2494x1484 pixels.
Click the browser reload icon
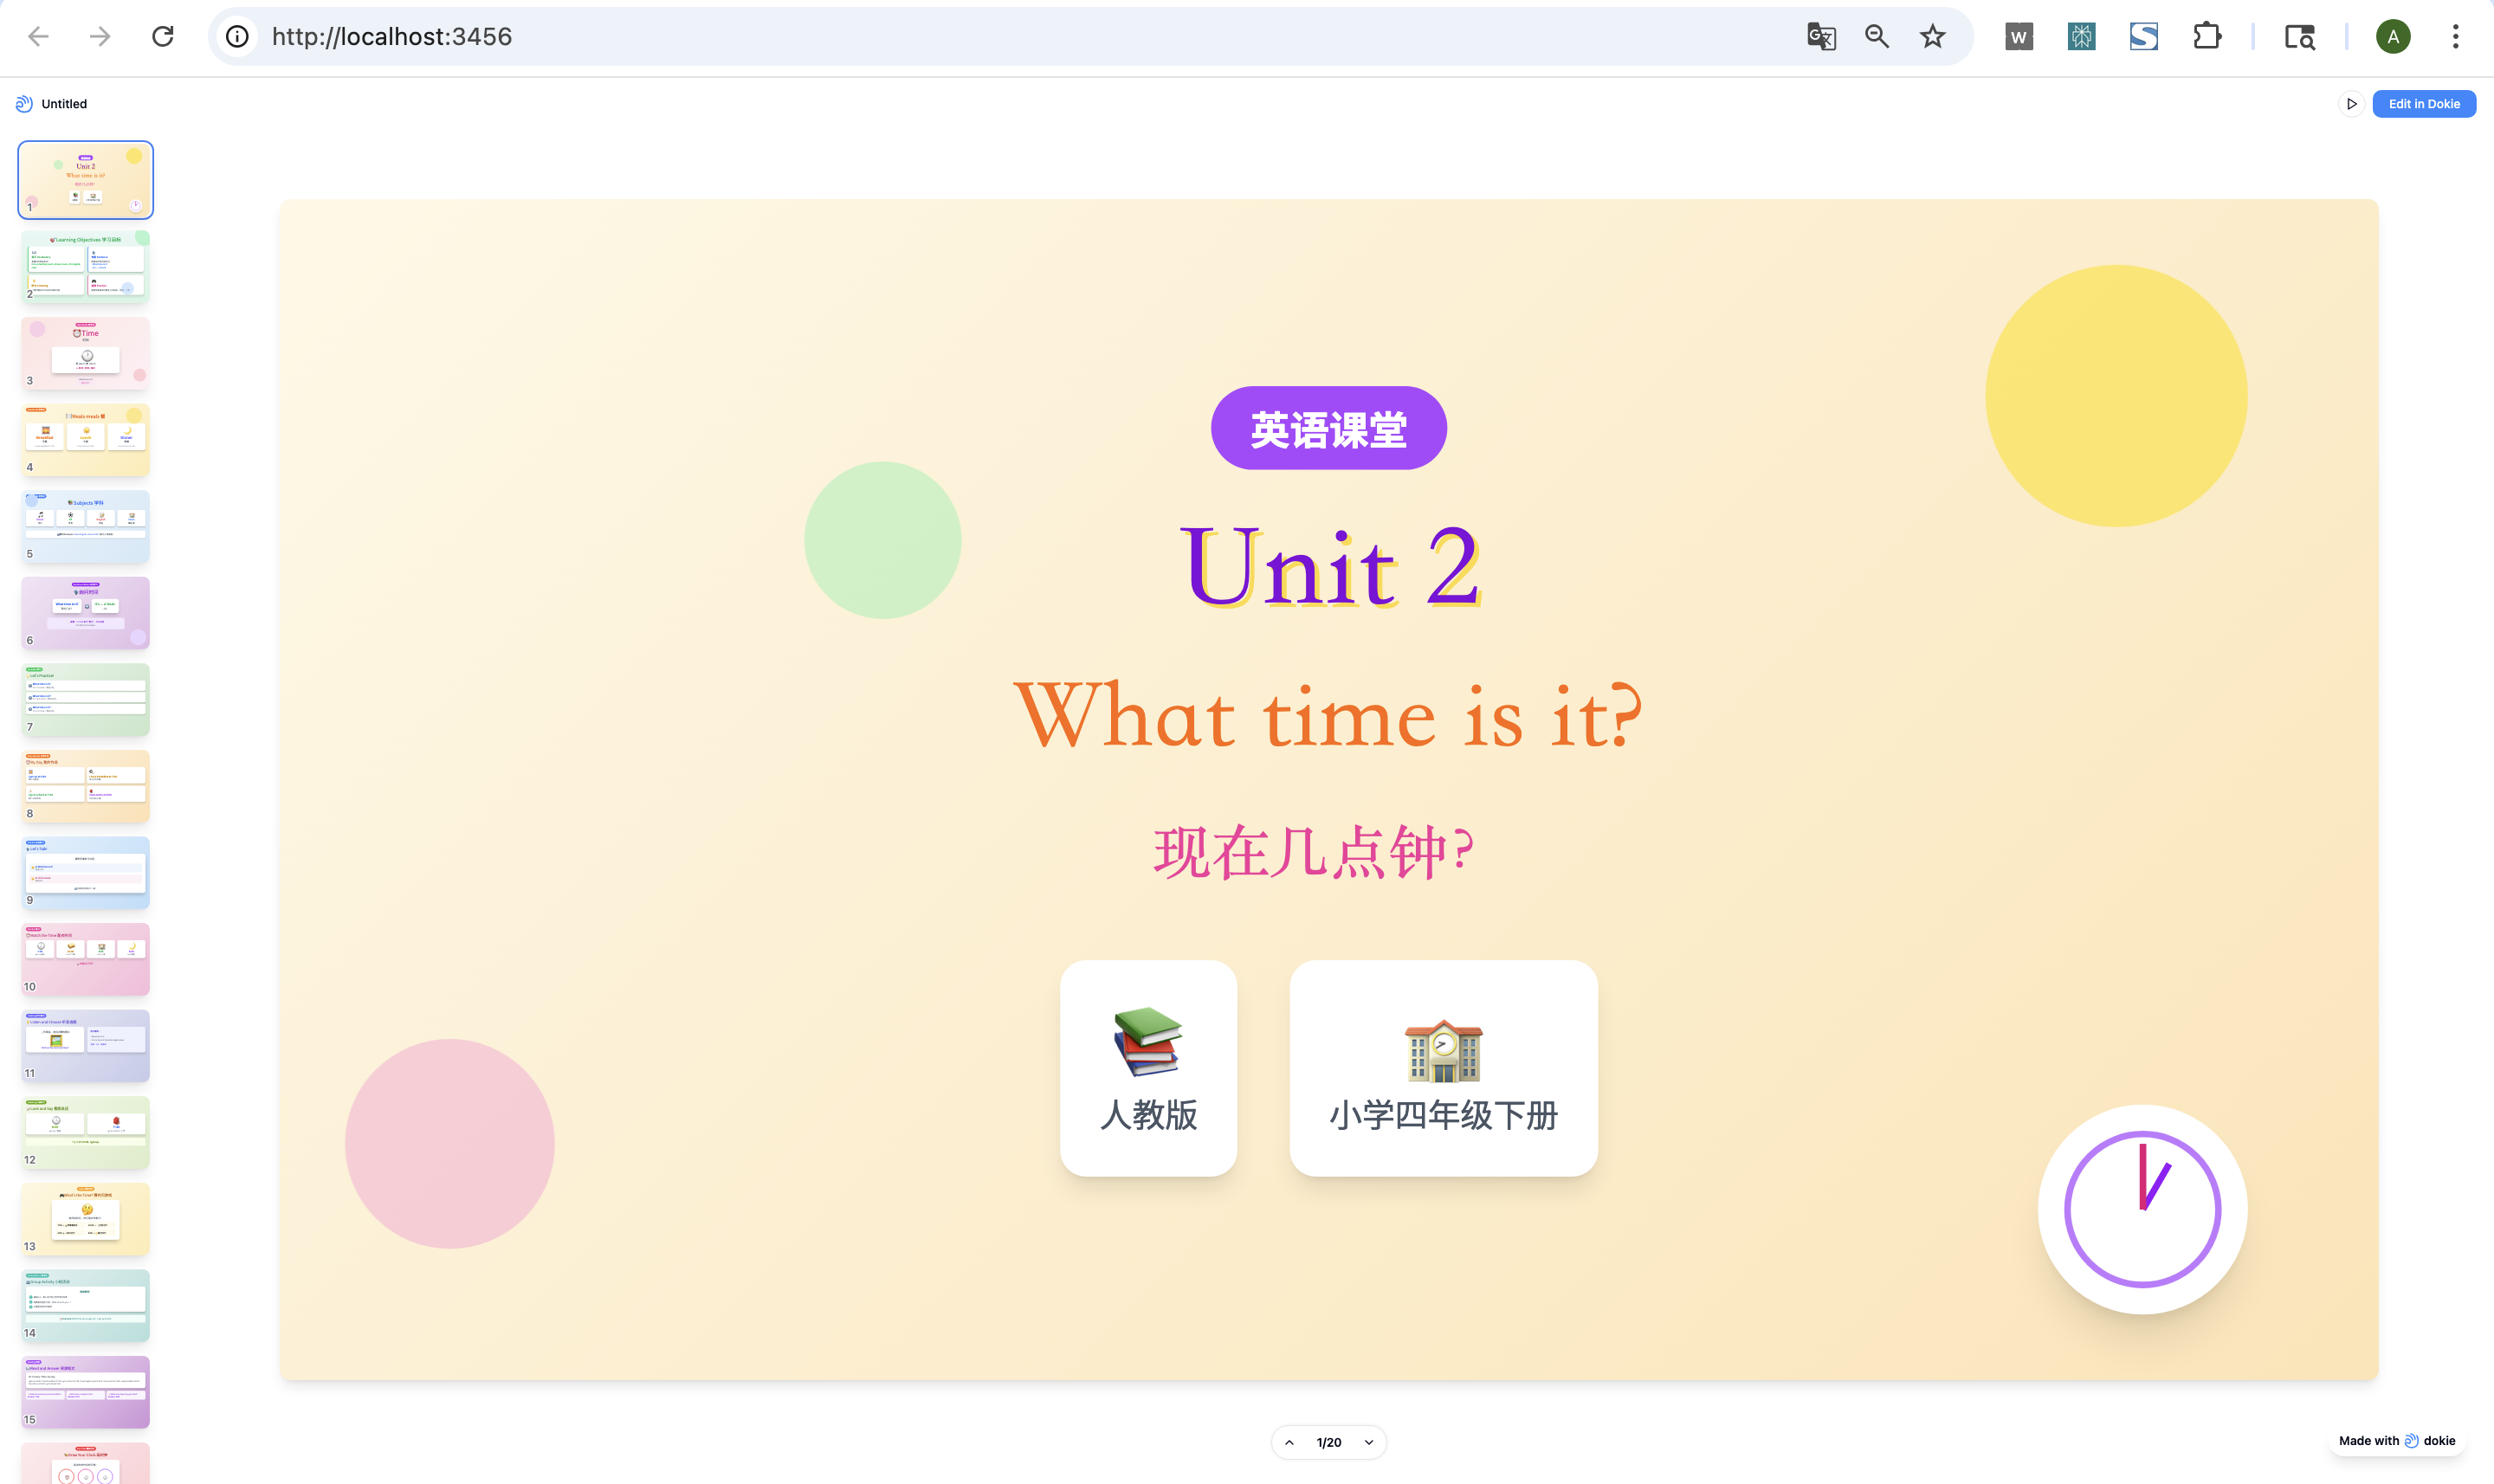pyautogui.click(x=163, y=37)
